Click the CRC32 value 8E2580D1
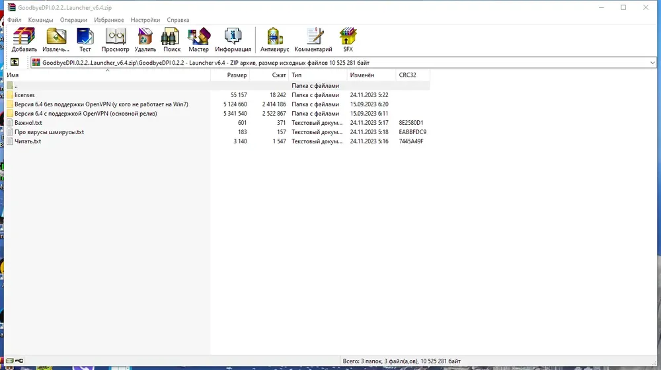 411,123
